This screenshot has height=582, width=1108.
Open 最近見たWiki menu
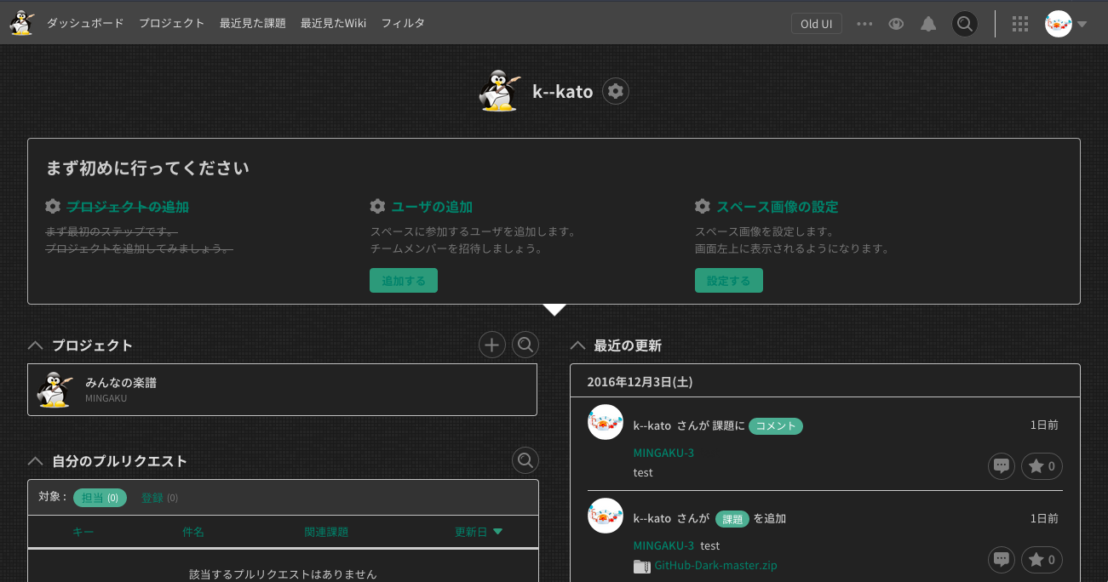[x=333, y=24]
